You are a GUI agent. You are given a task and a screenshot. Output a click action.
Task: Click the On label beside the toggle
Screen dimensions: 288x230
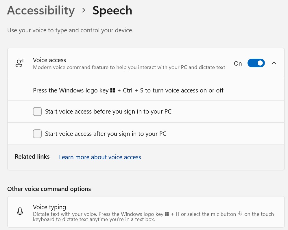(x=238, y=64)
